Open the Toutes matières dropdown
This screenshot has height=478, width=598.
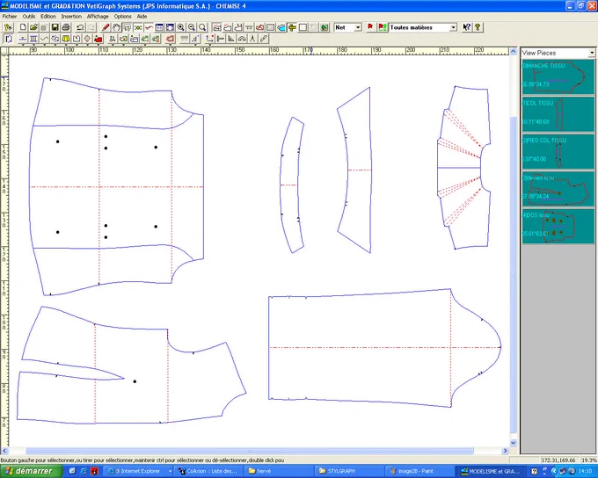(x=453, y=27)
